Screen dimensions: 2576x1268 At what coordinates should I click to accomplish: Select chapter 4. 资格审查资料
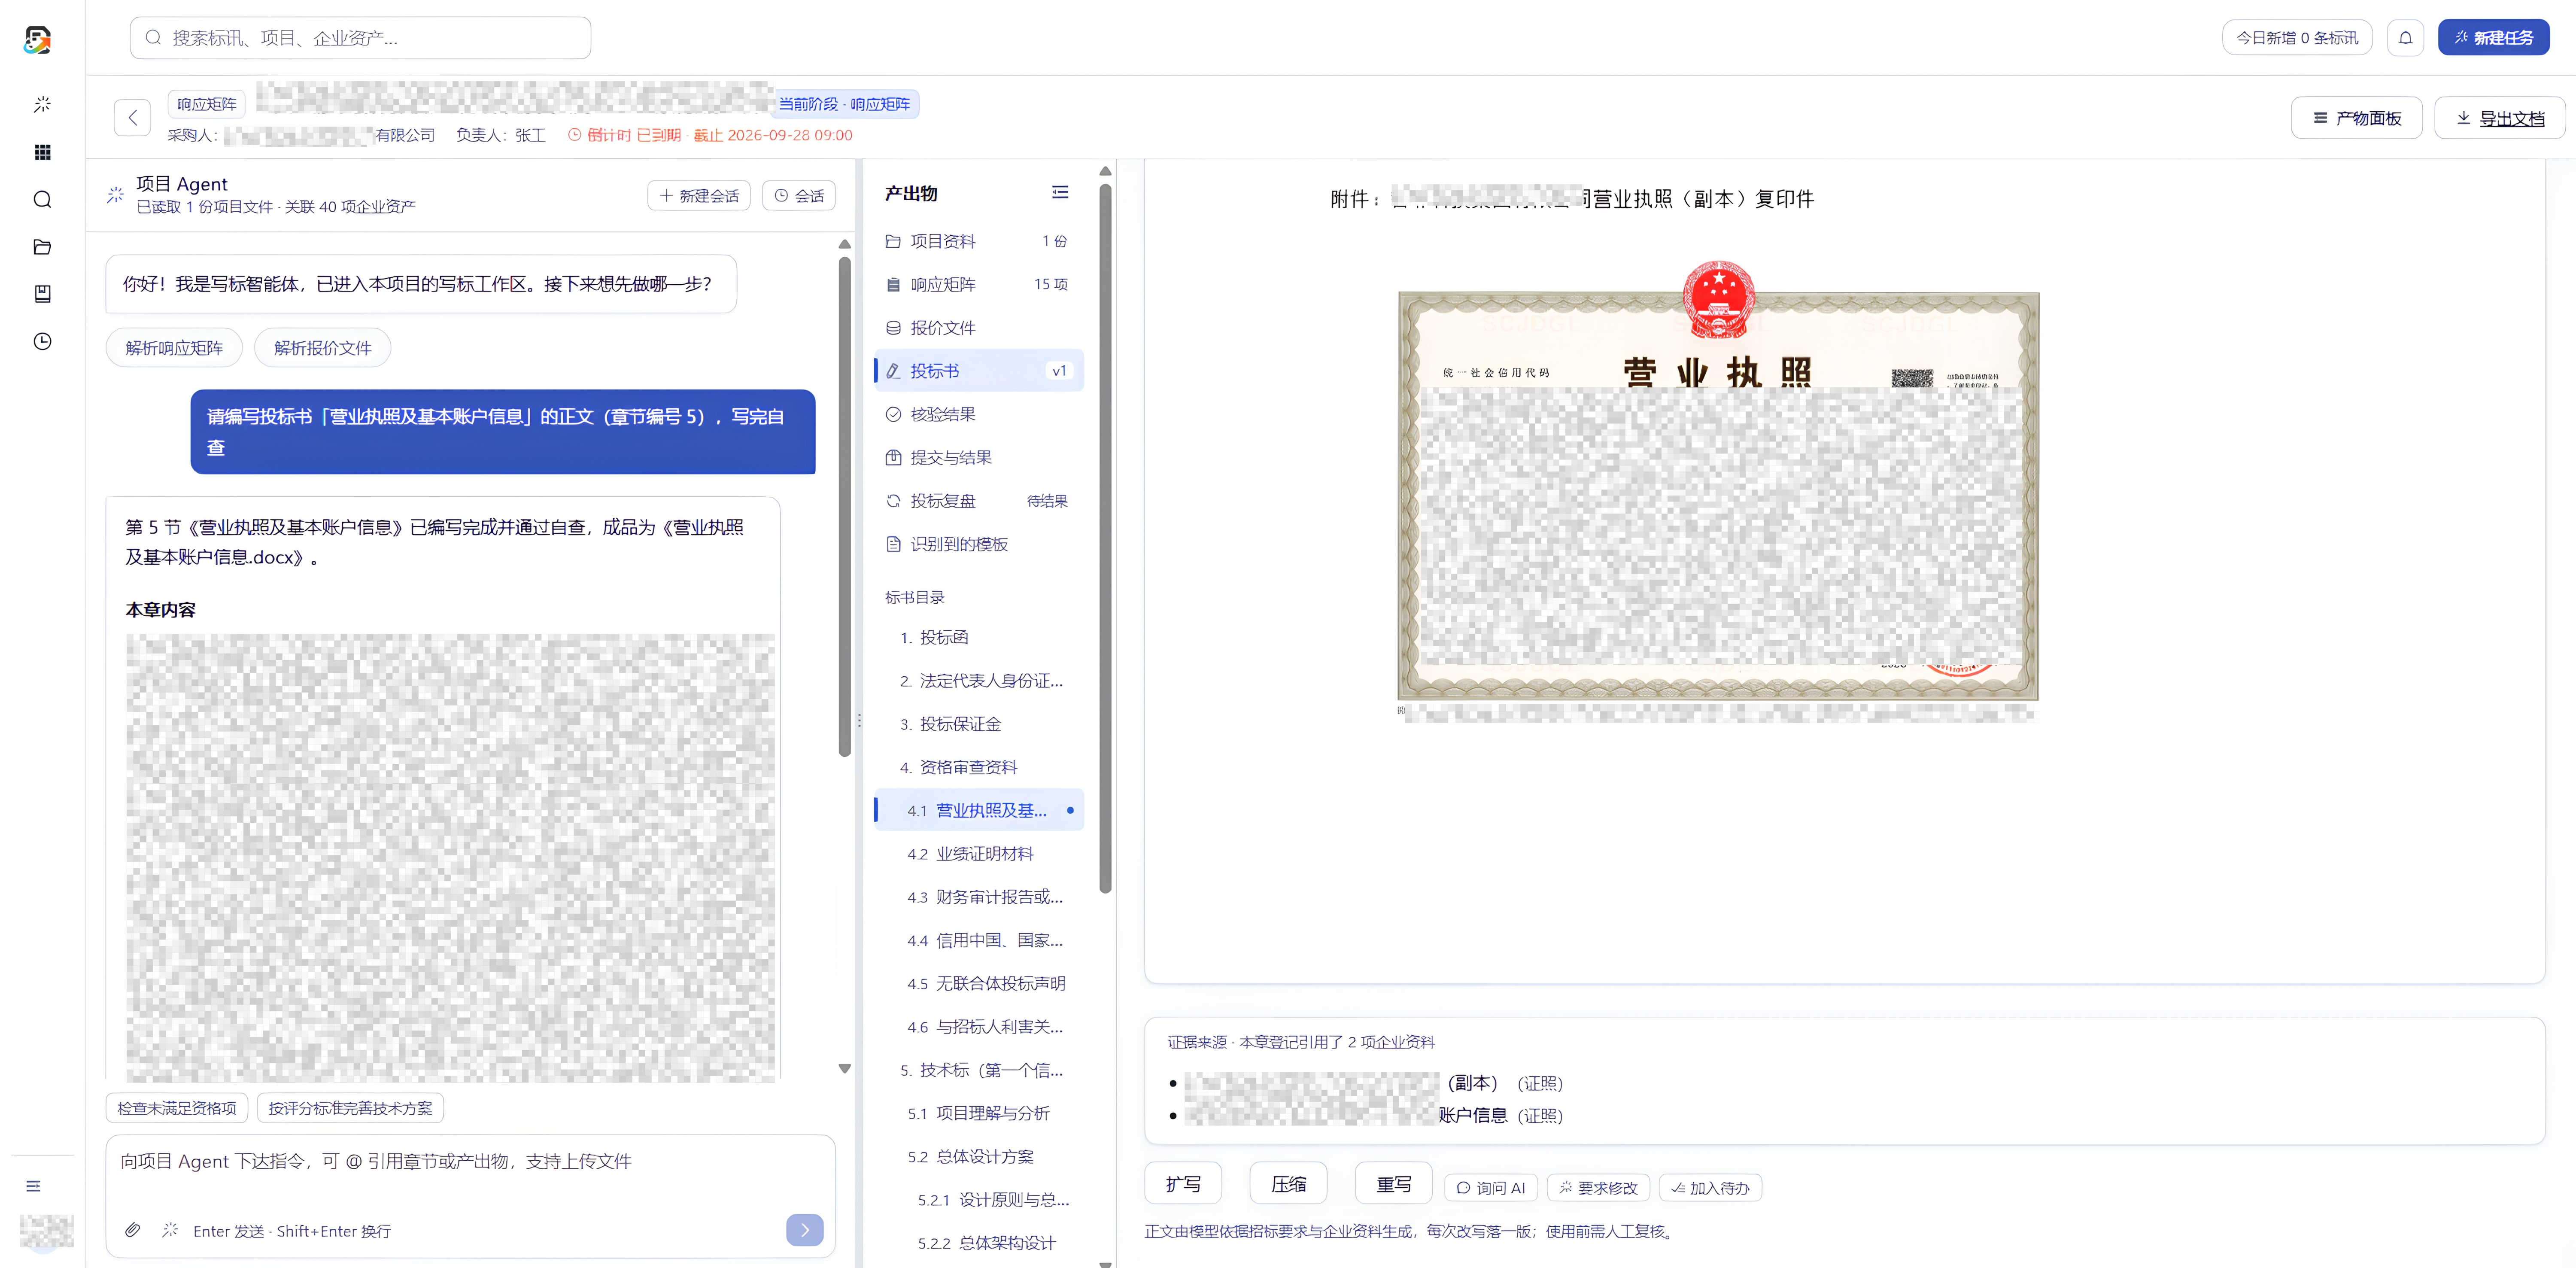coord(978,767)
